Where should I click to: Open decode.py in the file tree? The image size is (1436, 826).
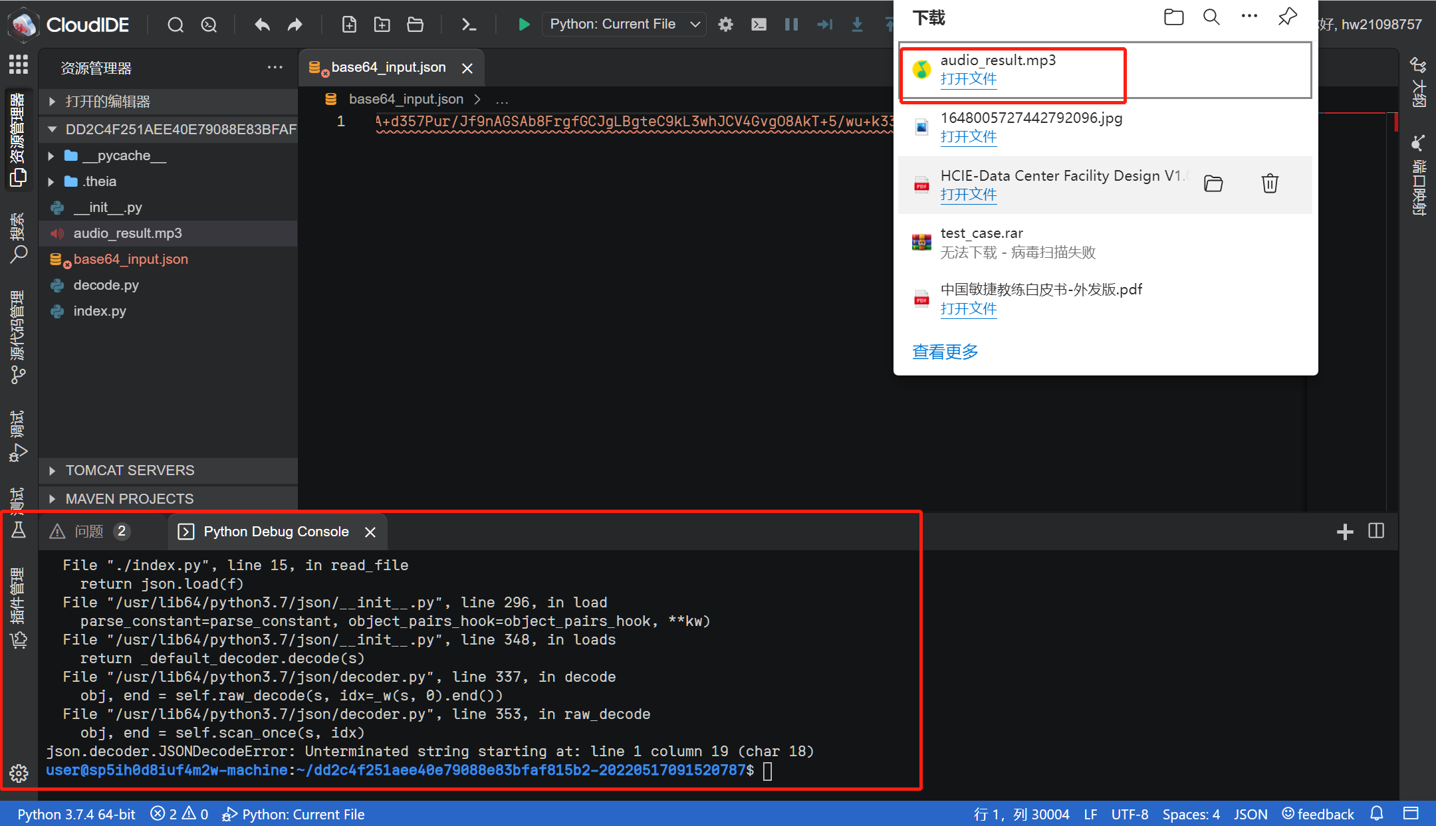pos(106,285)
